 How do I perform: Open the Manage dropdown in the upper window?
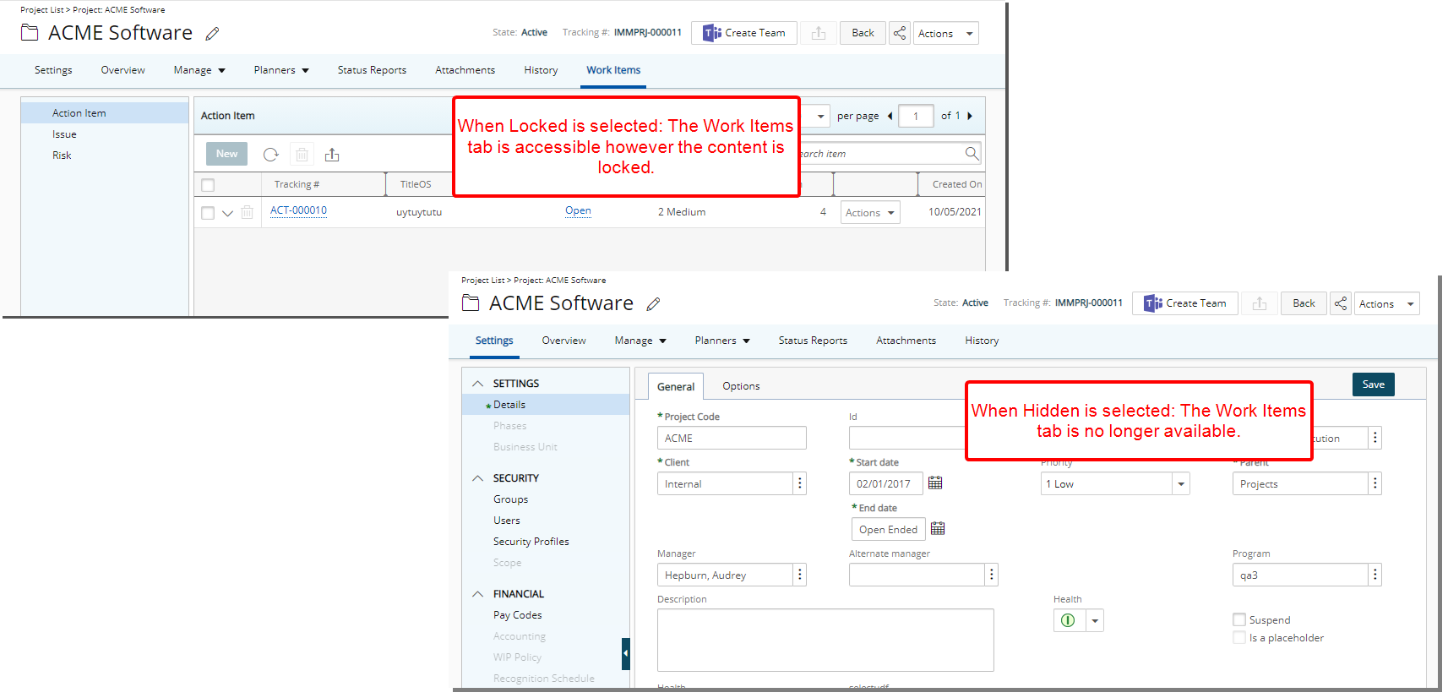coord(199,70)
